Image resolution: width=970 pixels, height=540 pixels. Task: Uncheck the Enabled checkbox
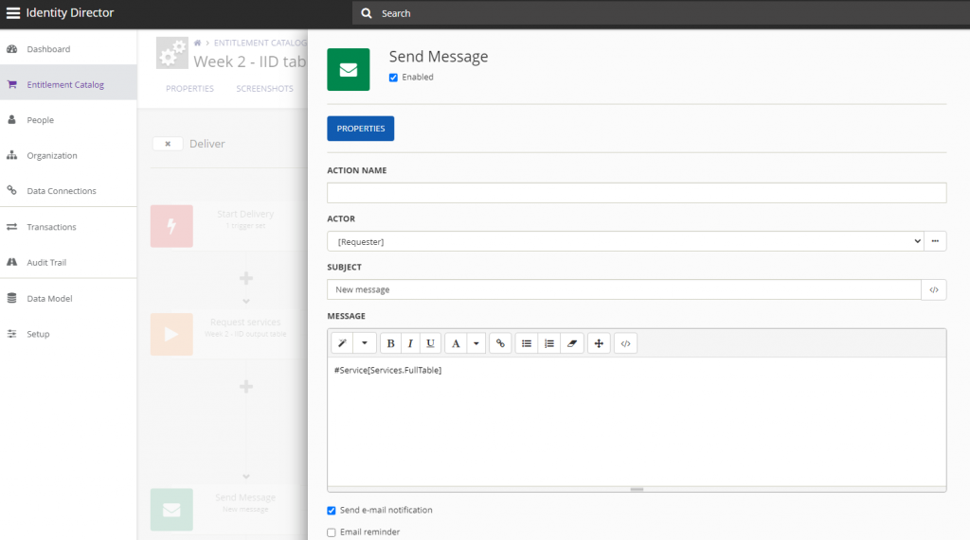click(393, 78)
